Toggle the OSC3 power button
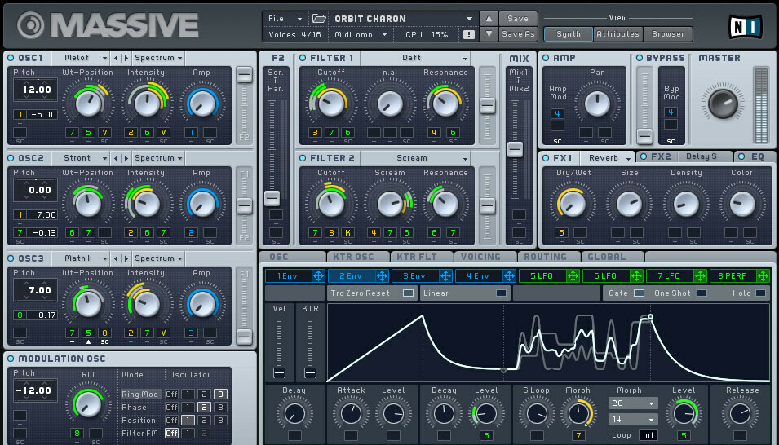Viewport: 779px width, 445px height. [x=11, y=258]
